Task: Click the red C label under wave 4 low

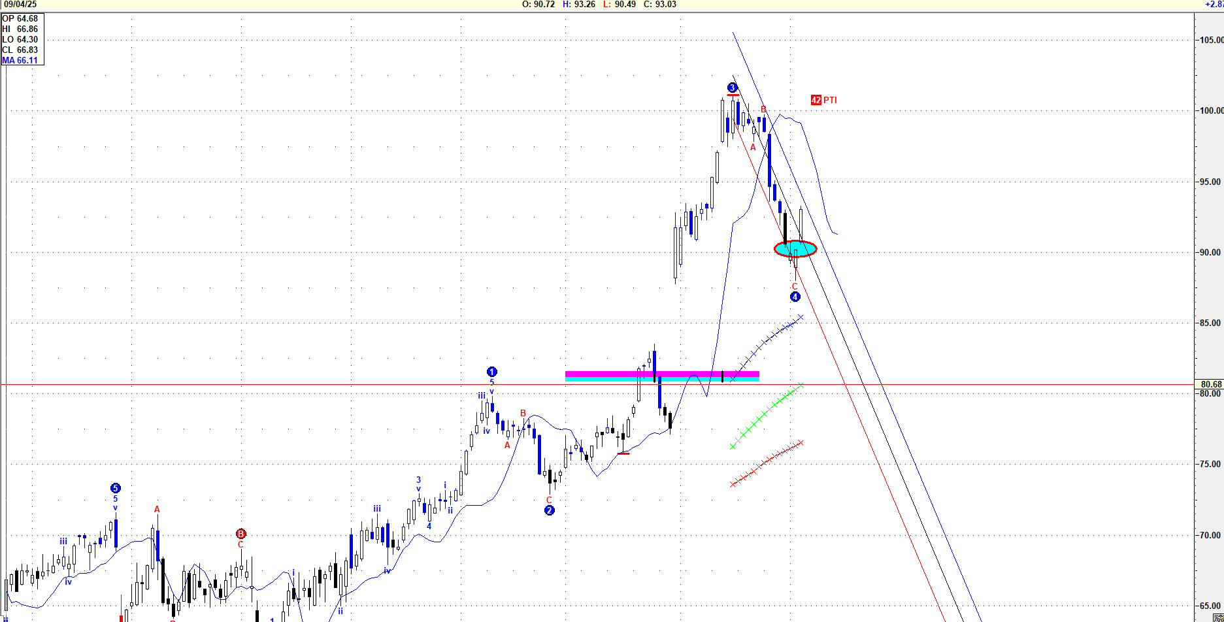Action: click(795, 286)
